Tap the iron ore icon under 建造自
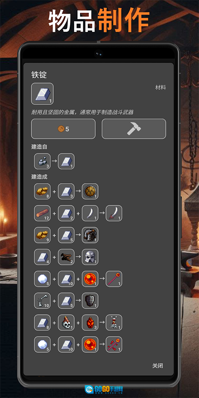The width and height of the screenshot is (199, 398). tap(42, 161)
